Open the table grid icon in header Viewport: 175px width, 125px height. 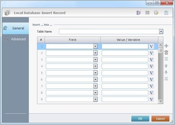coord(147,13)
